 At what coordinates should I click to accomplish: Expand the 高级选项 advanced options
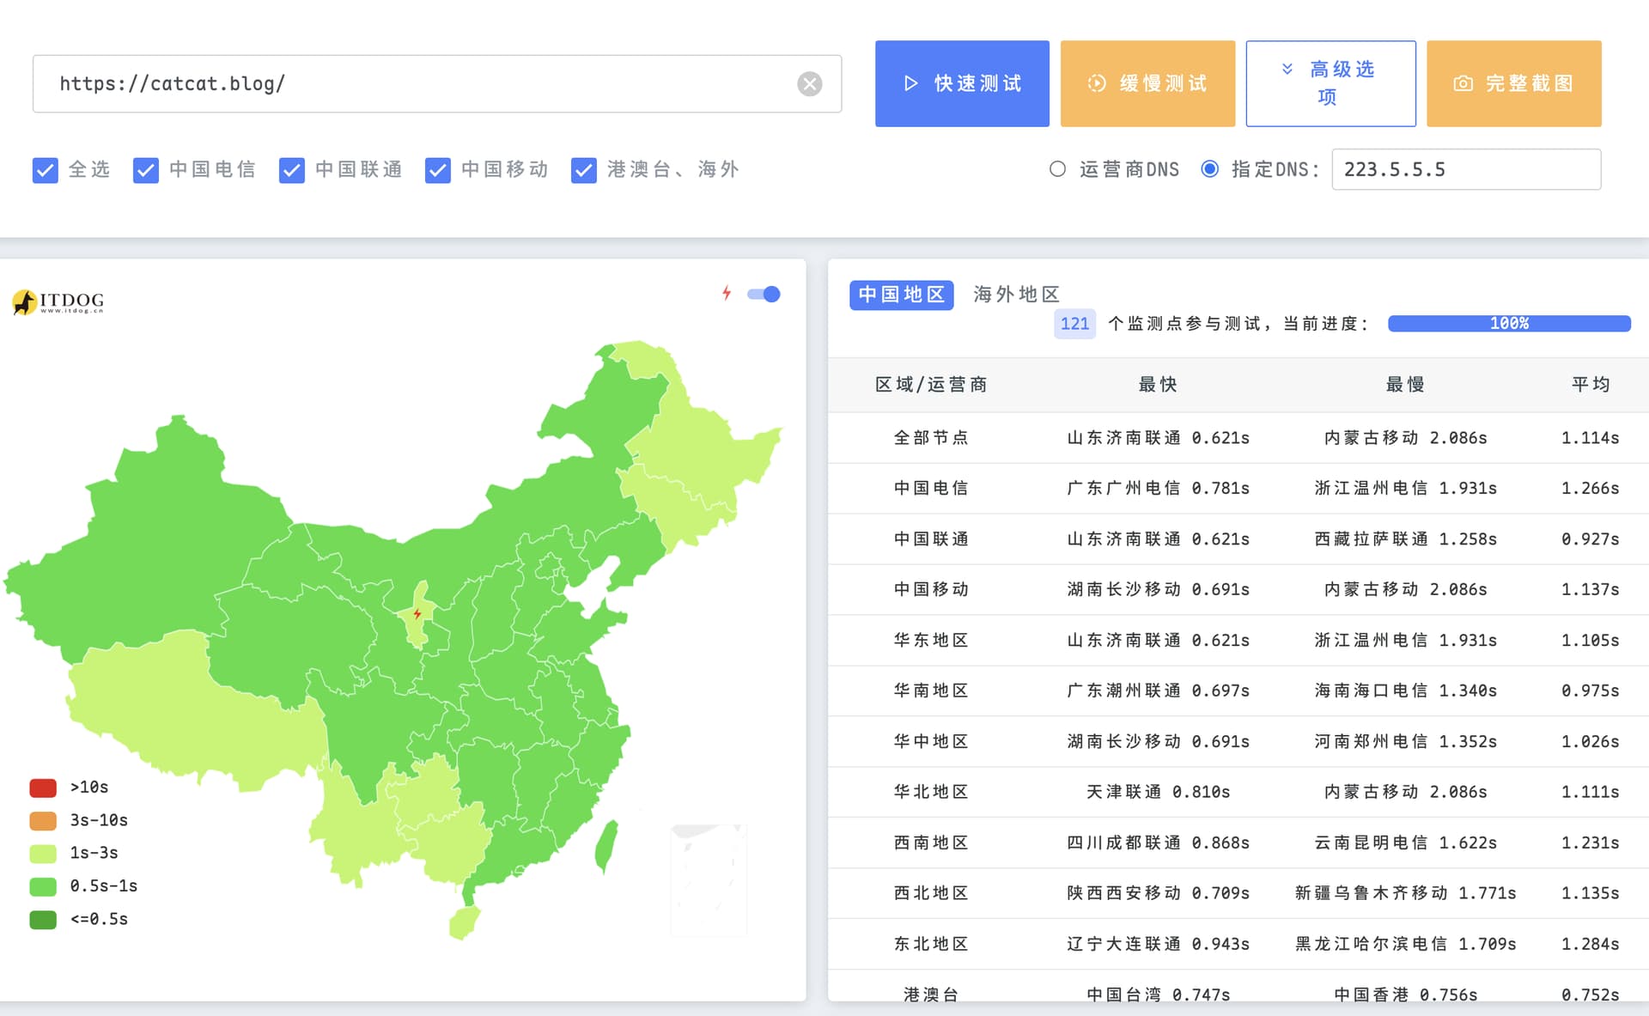click(x=1330, y=83)
